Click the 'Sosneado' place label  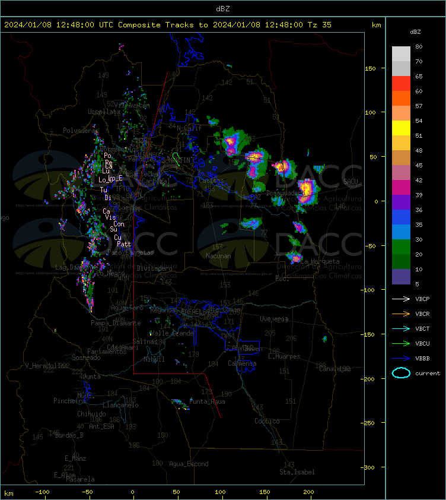[86, 357]
